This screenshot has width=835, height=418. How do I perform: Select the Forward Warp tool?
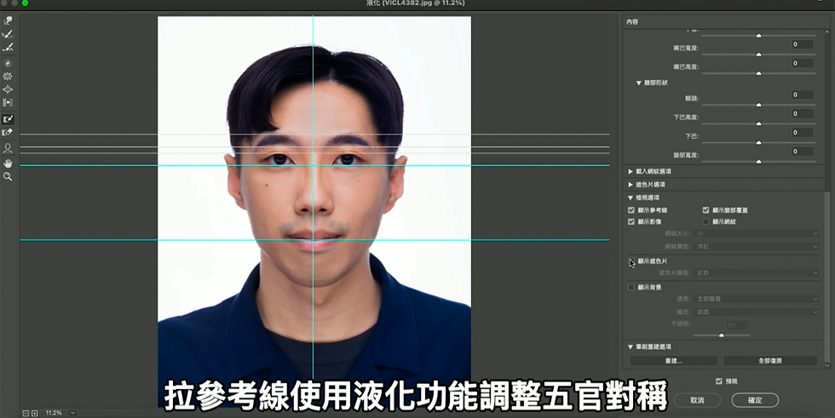click(8, 20)
